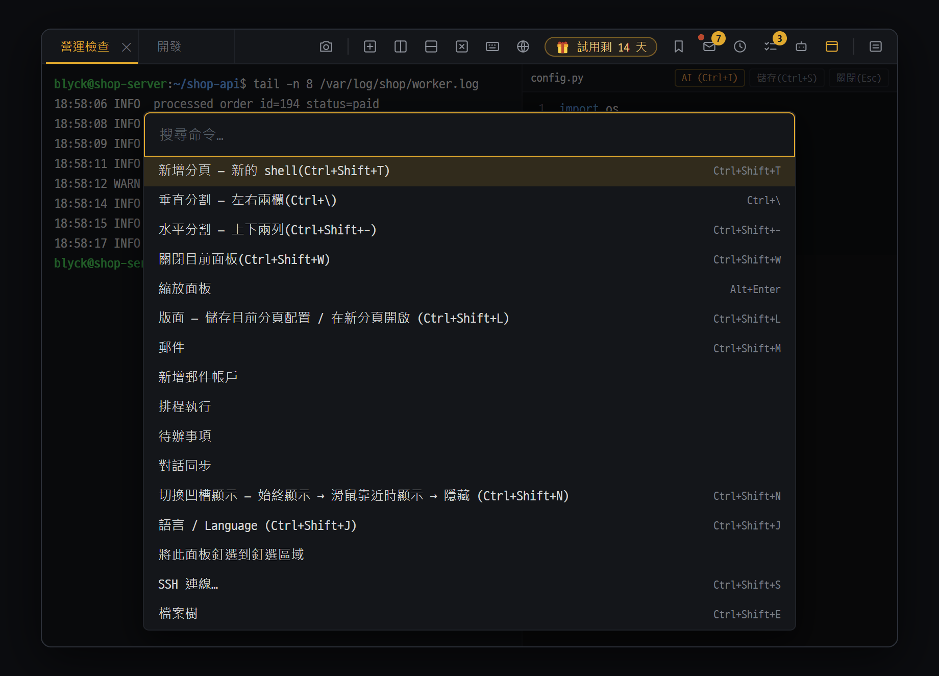Viewport: 939px width, 676px height.
Task: Open SSH 連線… command
Action: tap(469, 585)
